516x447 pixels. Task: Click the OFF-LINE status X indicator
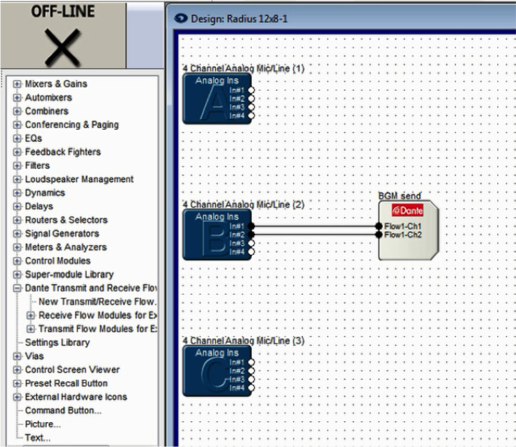(63, 47)
